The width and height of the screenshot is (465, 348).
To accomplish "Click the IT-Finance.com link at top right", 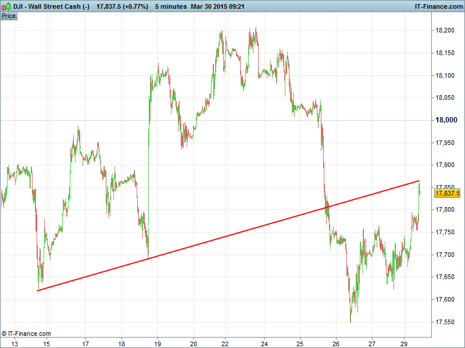I will pyautogui.click(x=438, y=6).
